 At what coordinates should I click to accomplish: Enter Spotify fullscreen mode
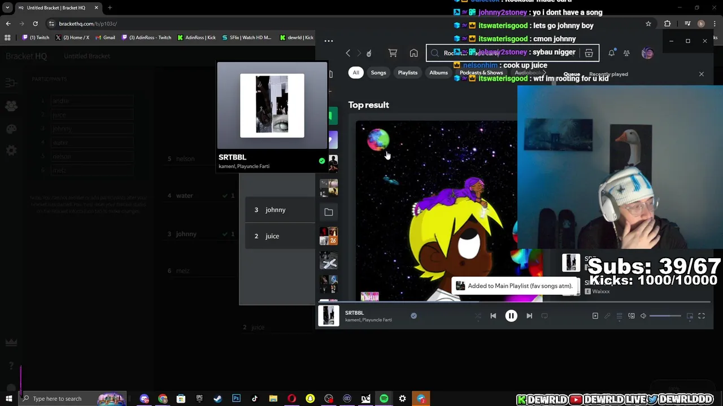pos(702,316)
